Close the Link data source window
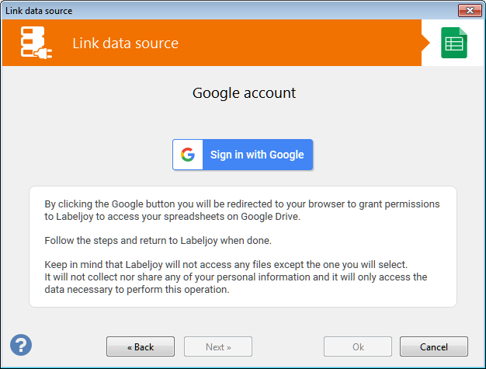486x369 pixels. 470,11
